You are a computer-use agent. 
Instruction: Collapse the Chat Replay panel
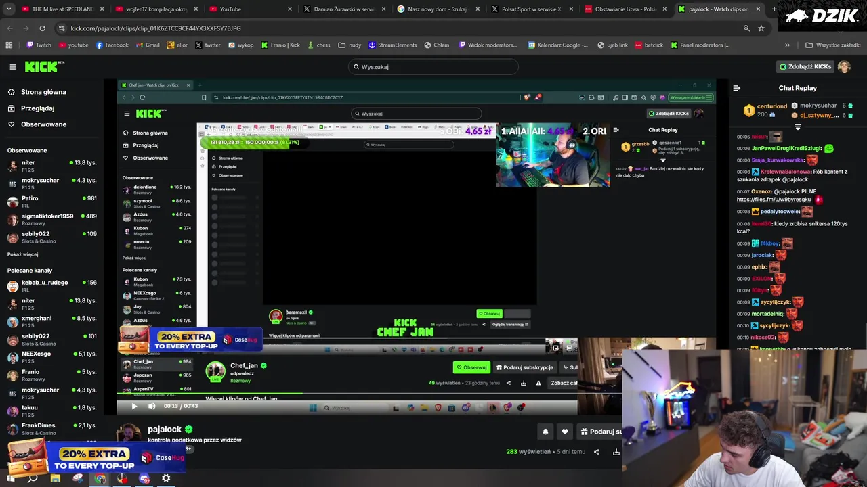[737, 88]
